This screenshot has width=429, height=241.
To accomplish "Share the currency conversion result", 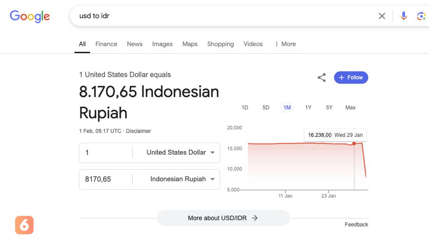I will pyautogui.click(x=321, y=77).
